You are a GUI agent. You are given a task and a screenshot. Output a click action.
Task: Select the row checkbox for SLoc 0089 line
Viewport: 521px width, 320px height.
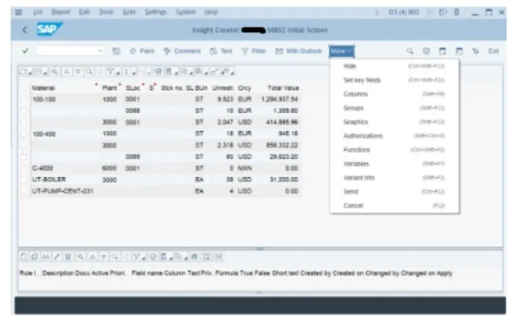24,156
